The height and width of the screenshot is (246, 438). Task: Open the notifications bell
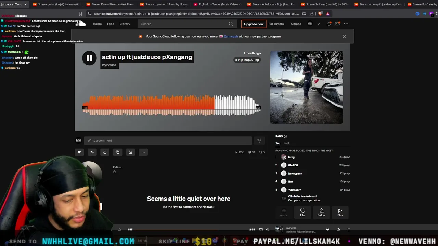click(328, 24)
